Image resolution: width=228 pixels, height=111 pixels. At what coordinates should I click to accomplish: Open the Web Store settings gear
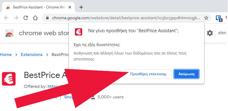(x=210, y=33)
